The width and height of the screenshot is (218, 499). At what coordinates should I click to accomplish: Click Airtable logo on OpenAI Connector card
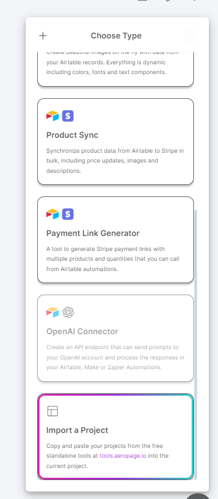tap(53, 312)
